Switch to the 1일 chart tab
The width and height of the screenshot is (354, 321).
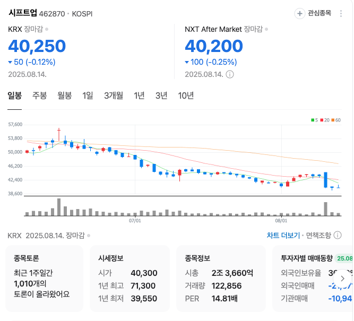88,96
